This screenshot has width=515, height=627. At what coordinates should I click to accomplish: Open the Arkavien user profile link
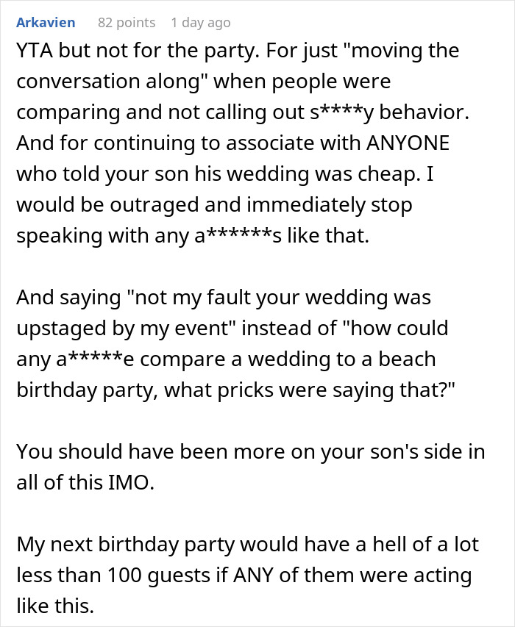pyautogui.click(x=45, y=23)
